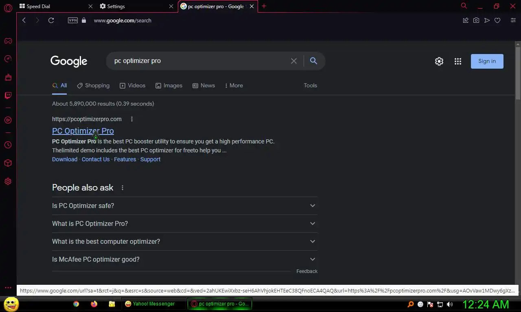The width and height of the screenshot is (521, 312).
Task: Open the Google apps grid
Action: (x=458, y=61)
